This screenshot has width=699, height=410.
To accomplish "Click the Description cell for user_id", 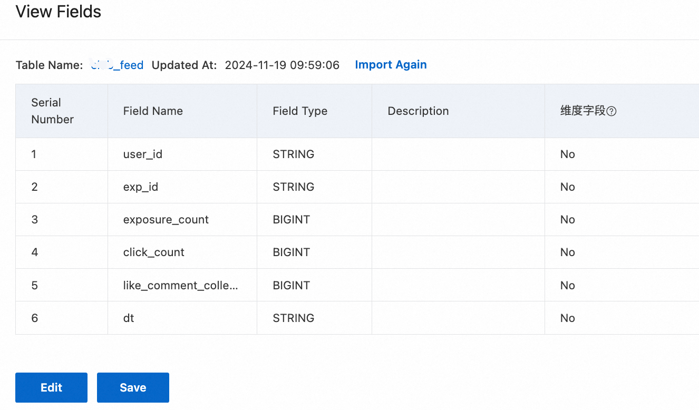I will click(x=458, y=154).
